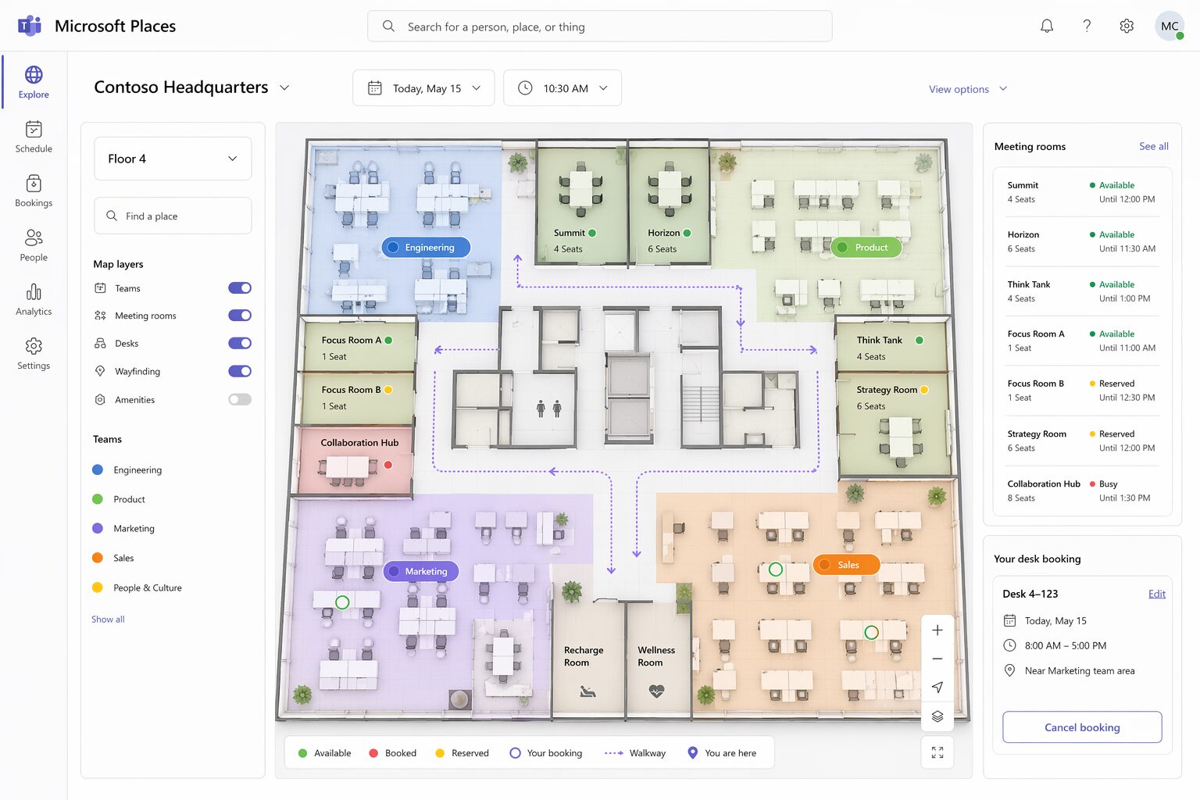
Task: Open the MC profile avatar
Action: point(1170,26)
